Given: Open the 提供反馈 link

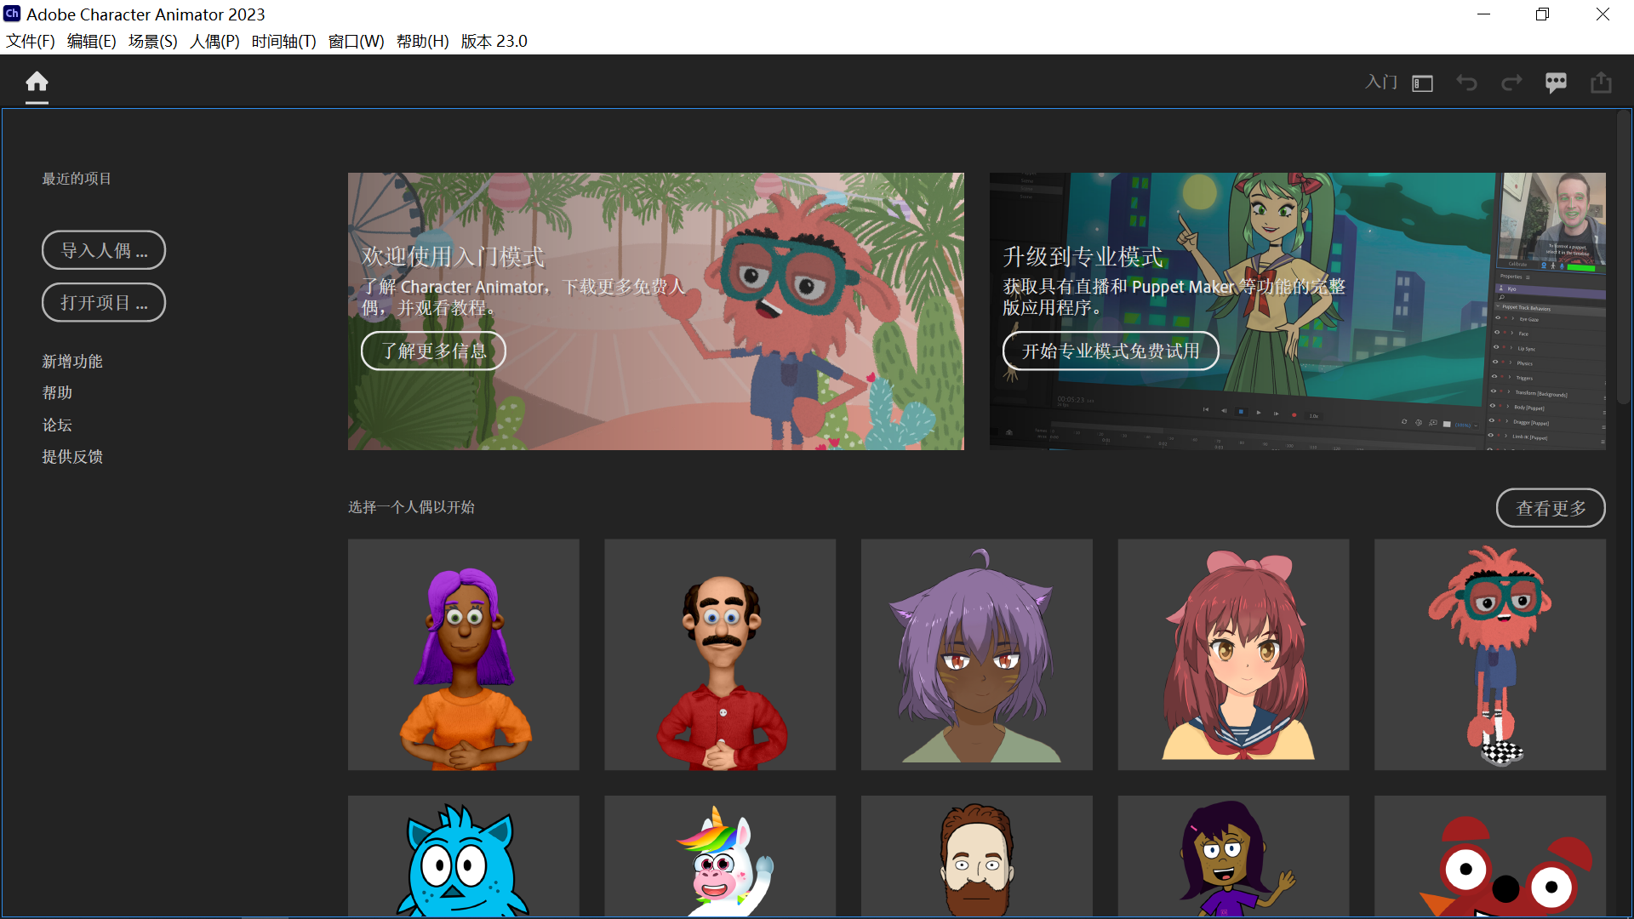Looking at the screenshot, I should click(x=72, y=457).
